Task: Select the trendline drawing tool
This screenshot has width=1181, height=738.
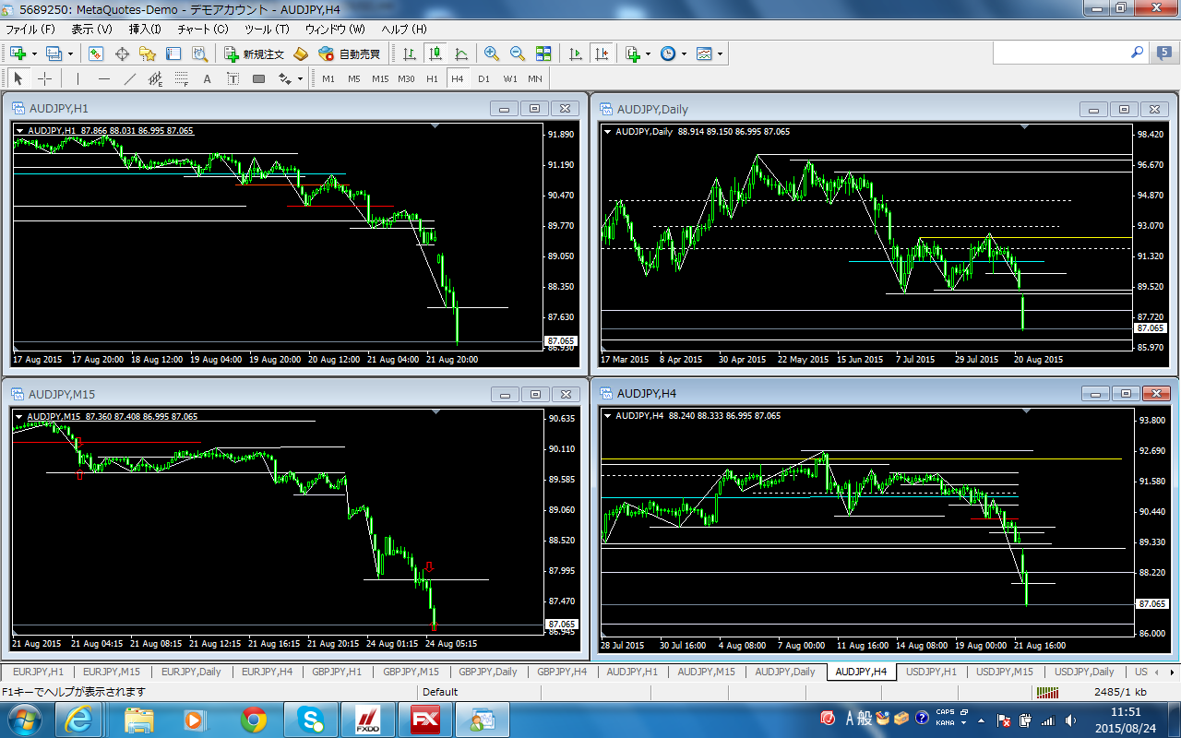Action: coord(130,79)
